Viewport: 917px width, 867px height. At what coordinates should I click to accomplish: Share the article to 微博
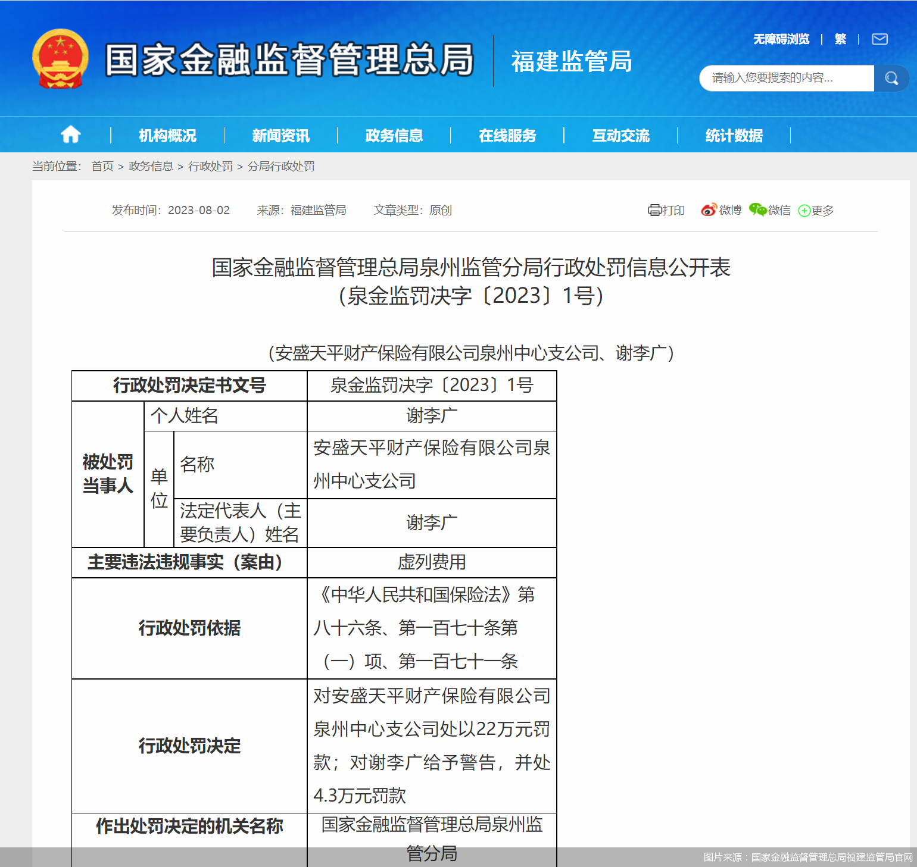point(720,210)
